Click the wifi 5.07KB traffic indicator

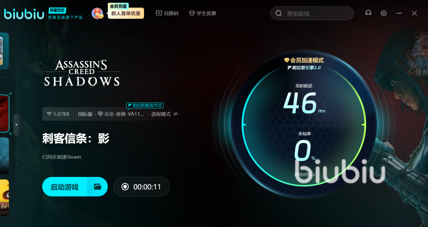click(58, 114)
